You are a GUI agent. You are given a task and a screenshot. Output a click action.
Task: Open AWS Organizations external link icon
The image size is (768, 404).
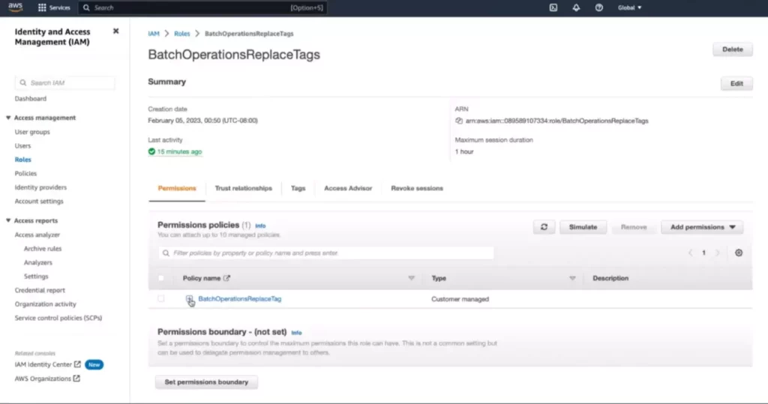point(76,379)
